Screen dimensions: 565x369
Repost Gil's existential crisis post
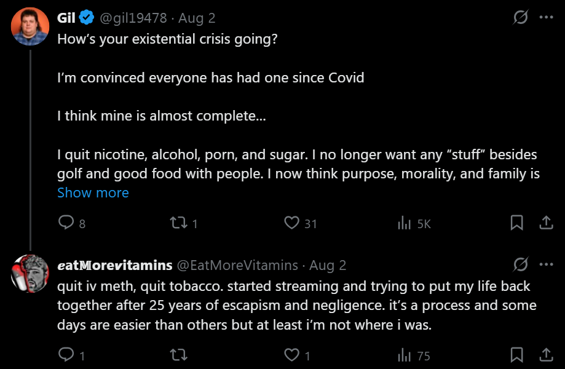point(179,223)
